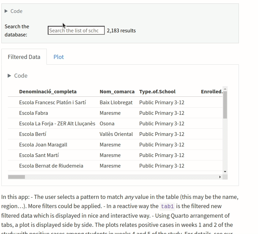The width and height of the screenshot is (258, 234).
Task: Click the 2,183 results count label
Action: (x=121, y=31)
